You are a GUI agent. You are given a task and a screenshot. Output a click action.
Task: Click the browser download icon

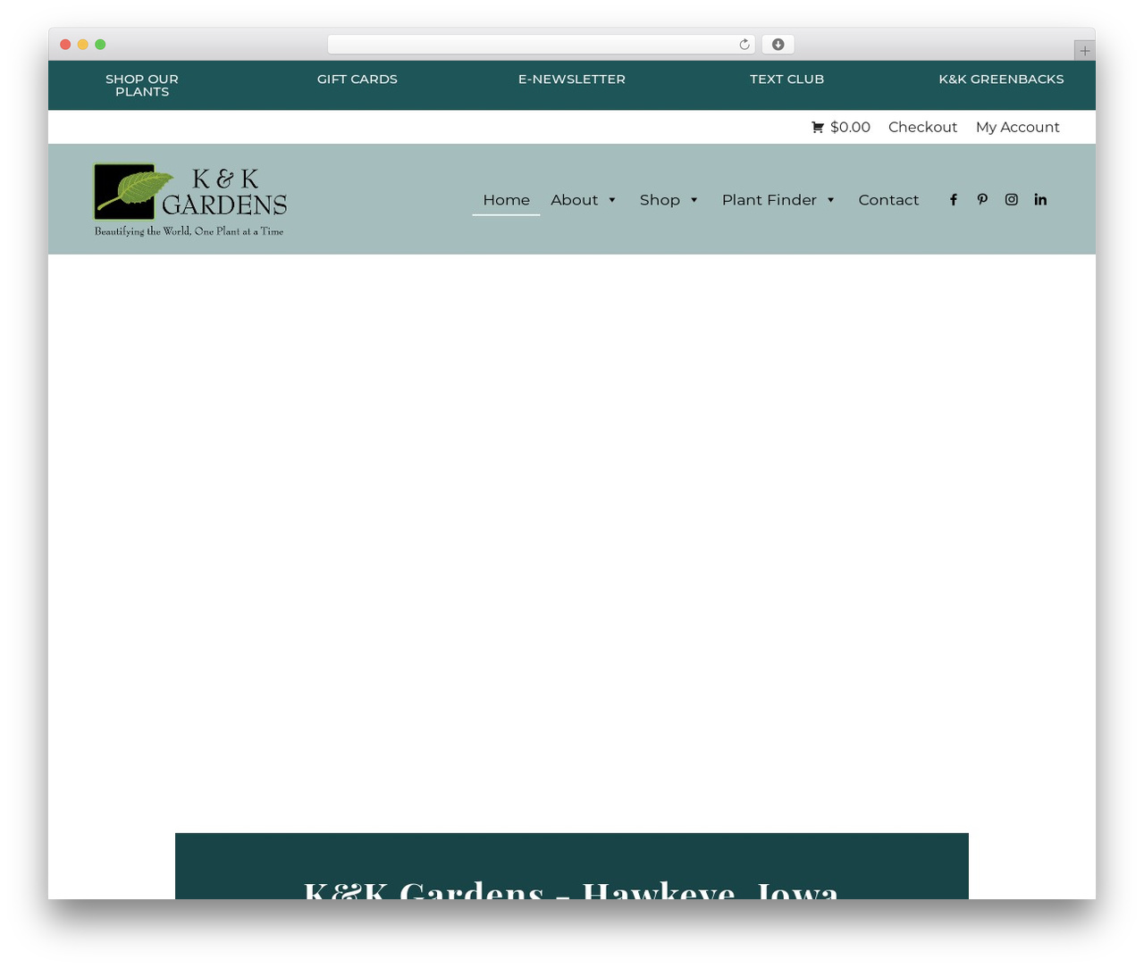tap(778, 45)
